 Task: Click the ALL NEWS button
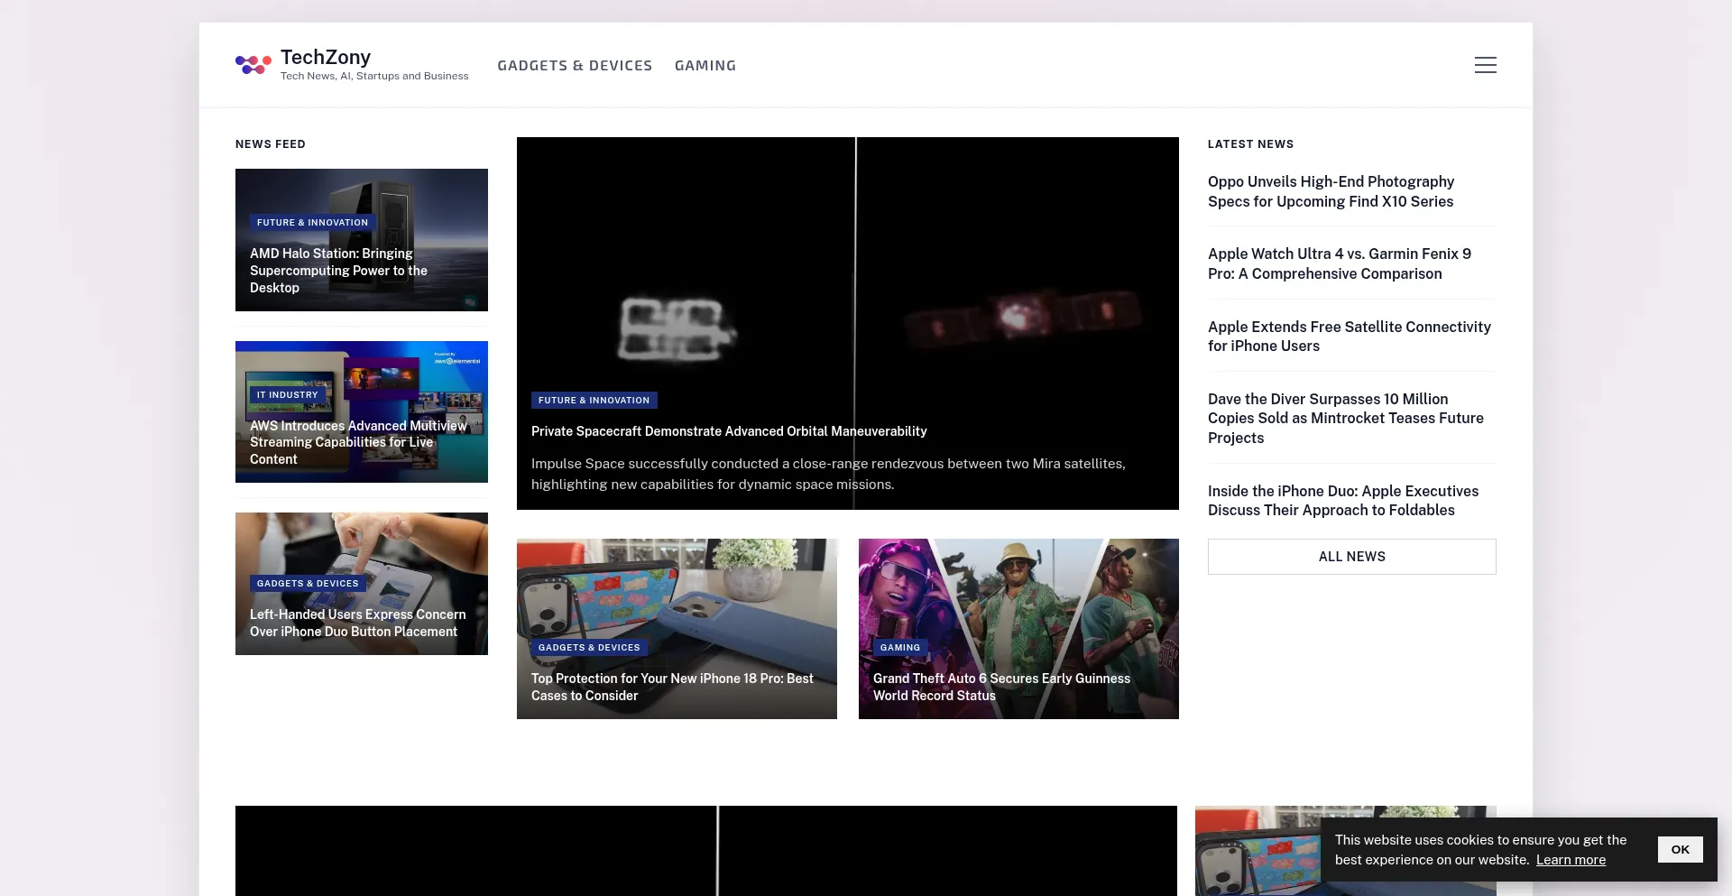click(x=1351, y=557)
